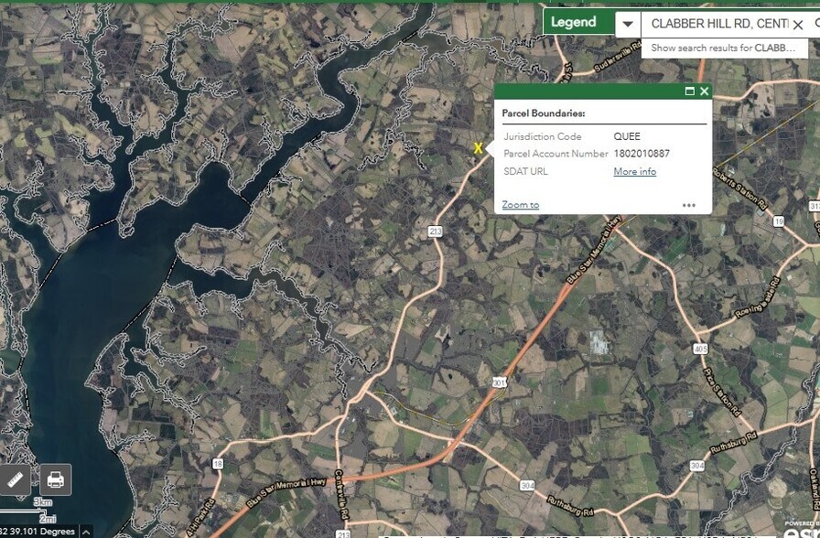Follow the More info SDAT link

(634, 171)
